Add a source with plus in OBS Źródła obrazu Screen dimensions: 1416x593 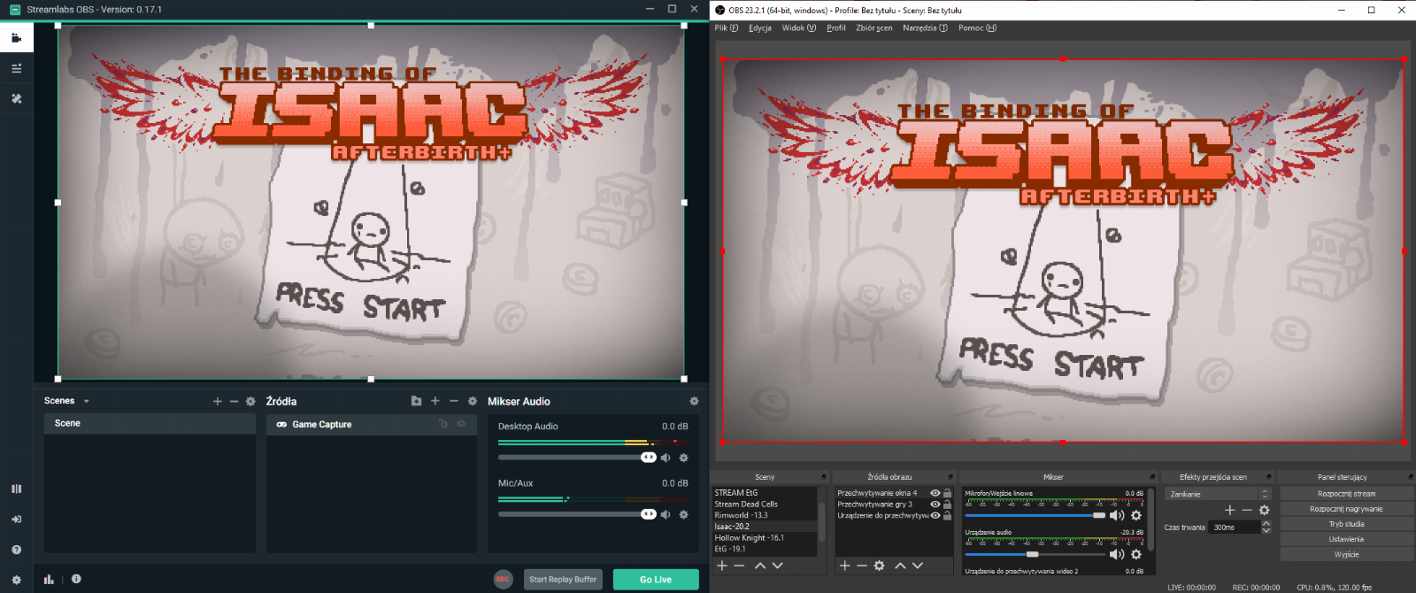(x=845, y=566)
